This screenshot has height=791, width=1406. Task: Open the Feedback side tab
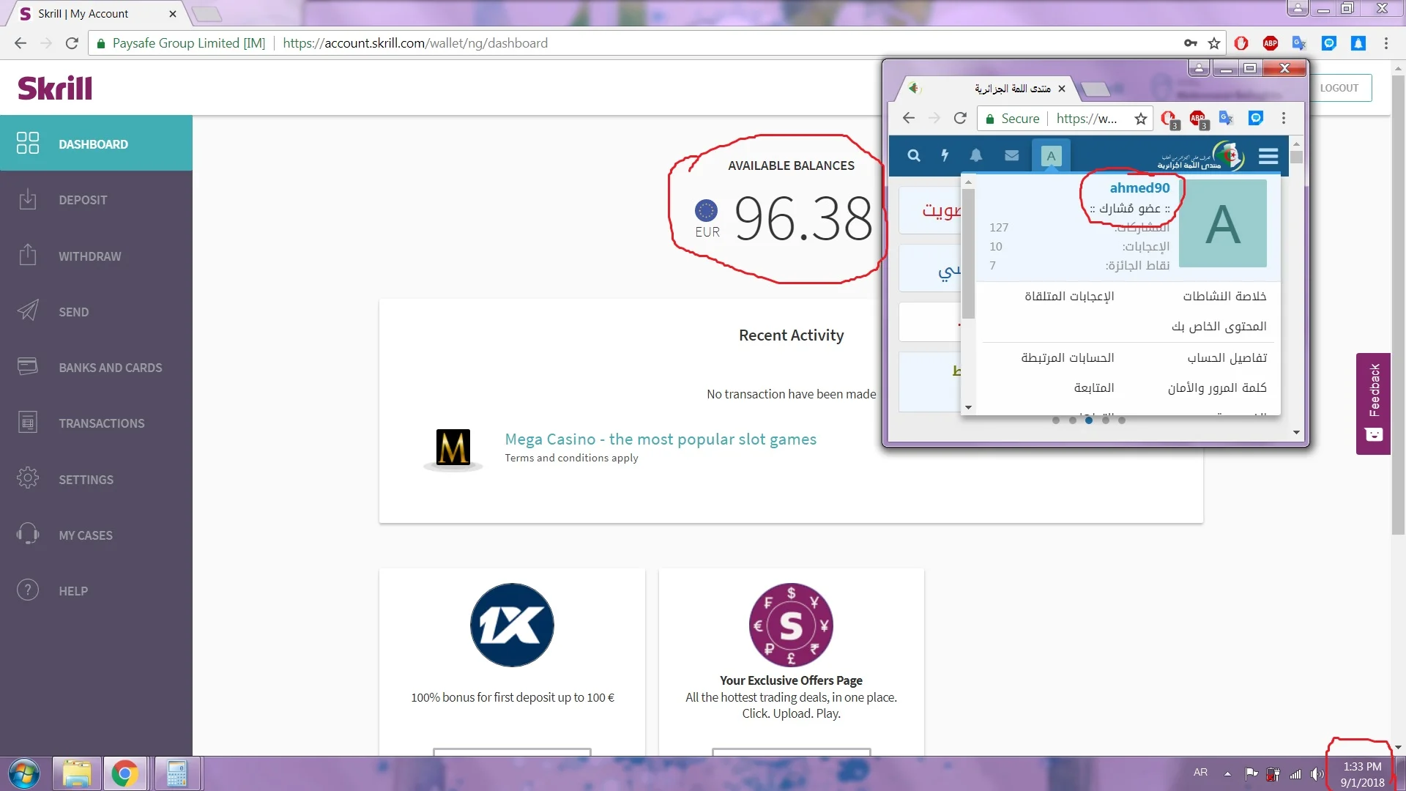(1373, 404)
